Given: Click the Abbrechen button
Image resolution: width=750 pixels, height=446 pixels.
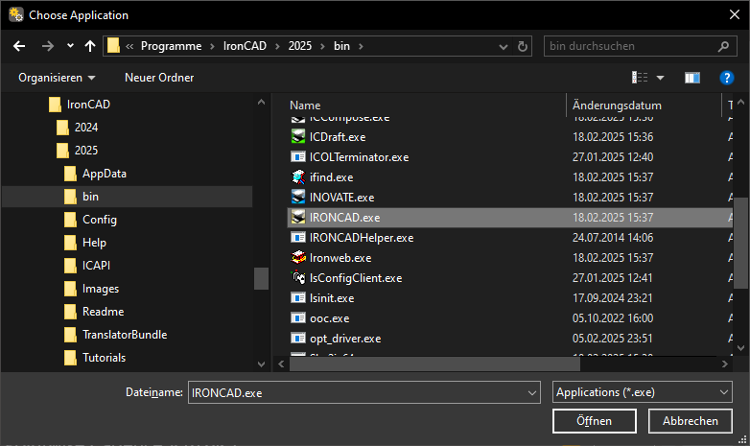Looking at the screenshot, I should (691, 421).
